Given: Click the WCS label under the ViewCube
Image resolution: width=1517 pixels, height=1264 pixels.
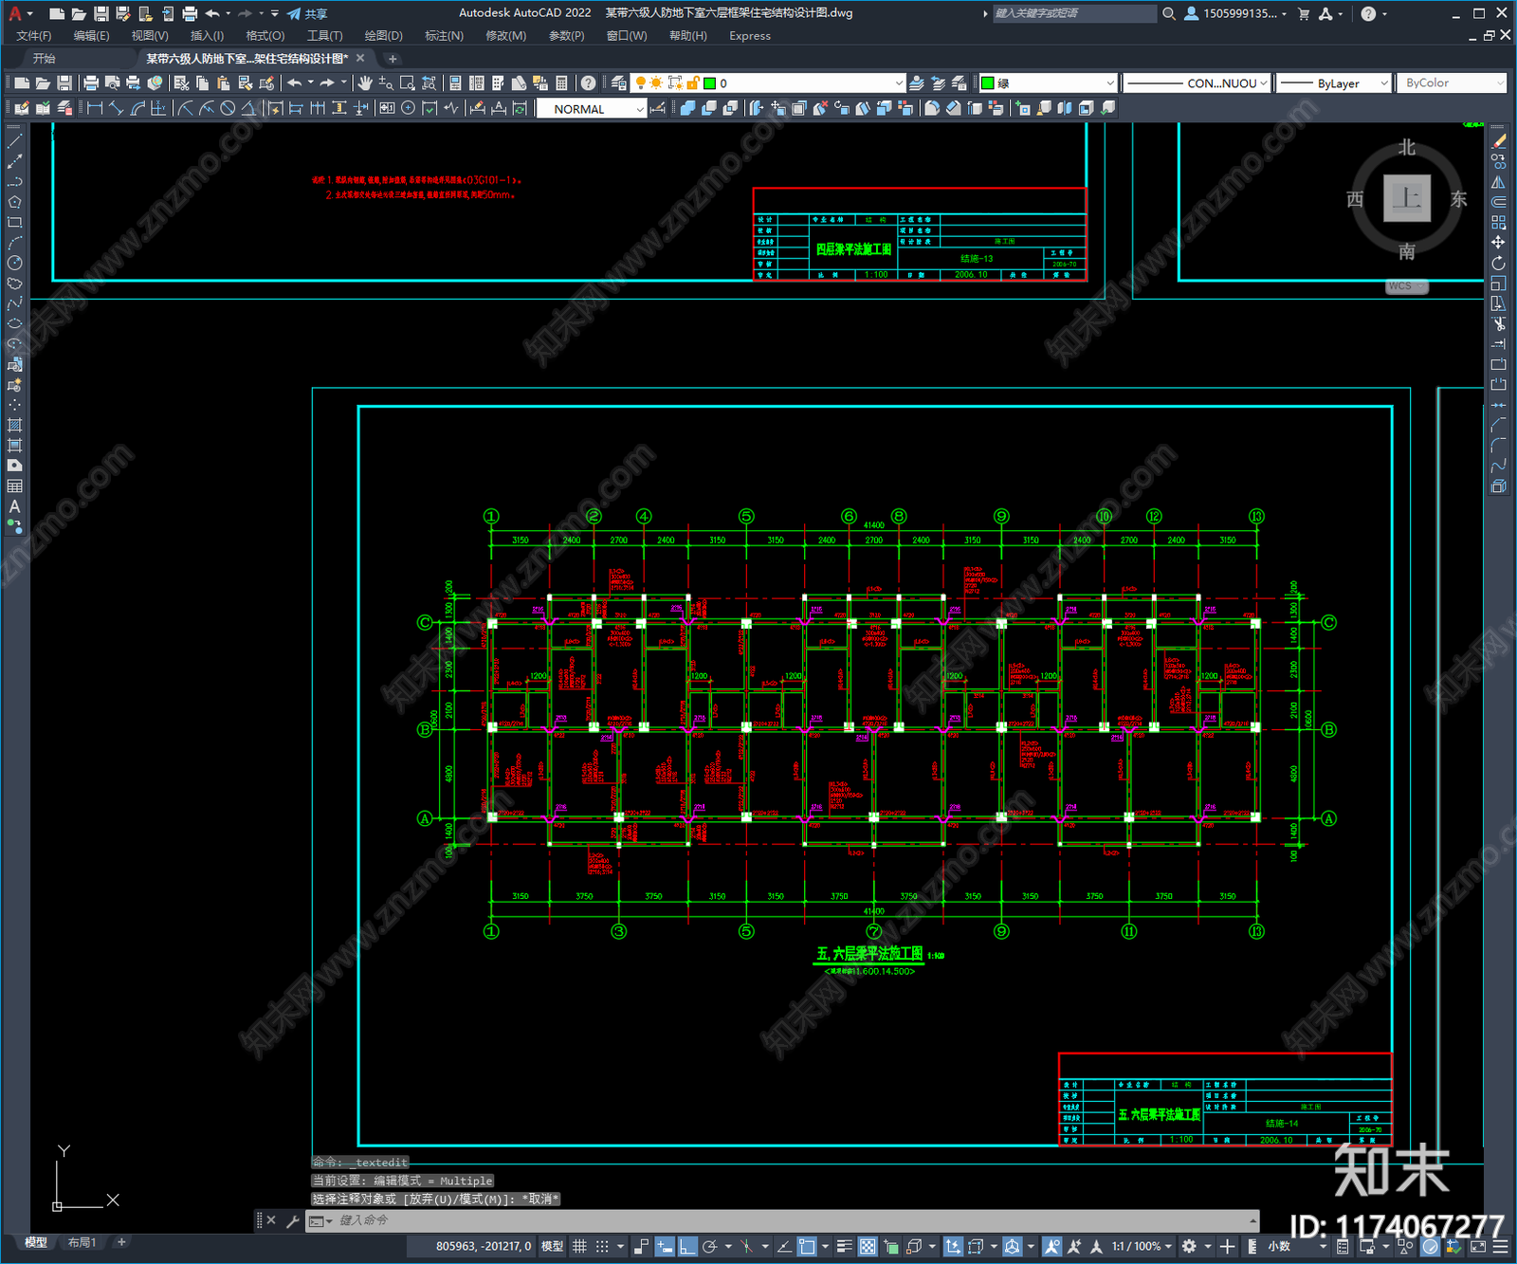Looking at the screenshot, I should [x=1407, y=285].
